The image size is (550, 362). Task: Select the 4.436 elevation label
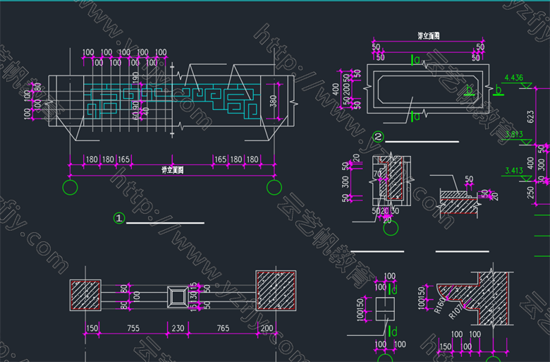click(513, 78)
